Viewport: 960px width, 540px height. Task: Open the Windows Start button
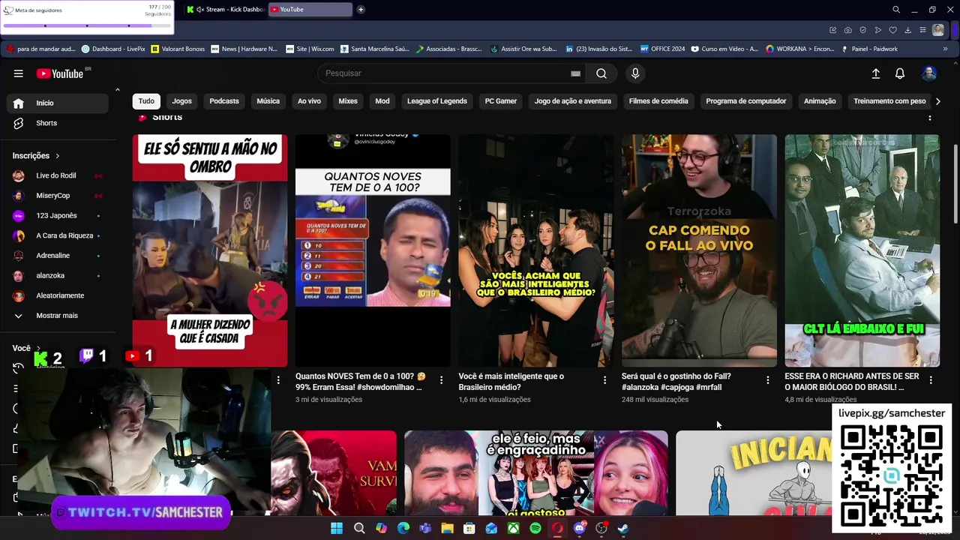[337, 528]
